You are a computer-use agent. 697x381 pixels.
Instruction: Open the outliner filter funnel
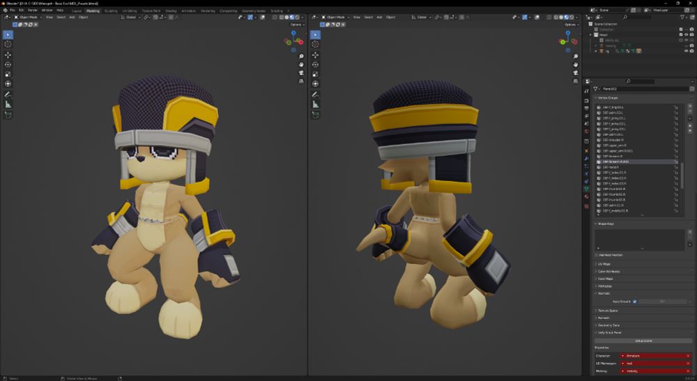coord(682,17)
